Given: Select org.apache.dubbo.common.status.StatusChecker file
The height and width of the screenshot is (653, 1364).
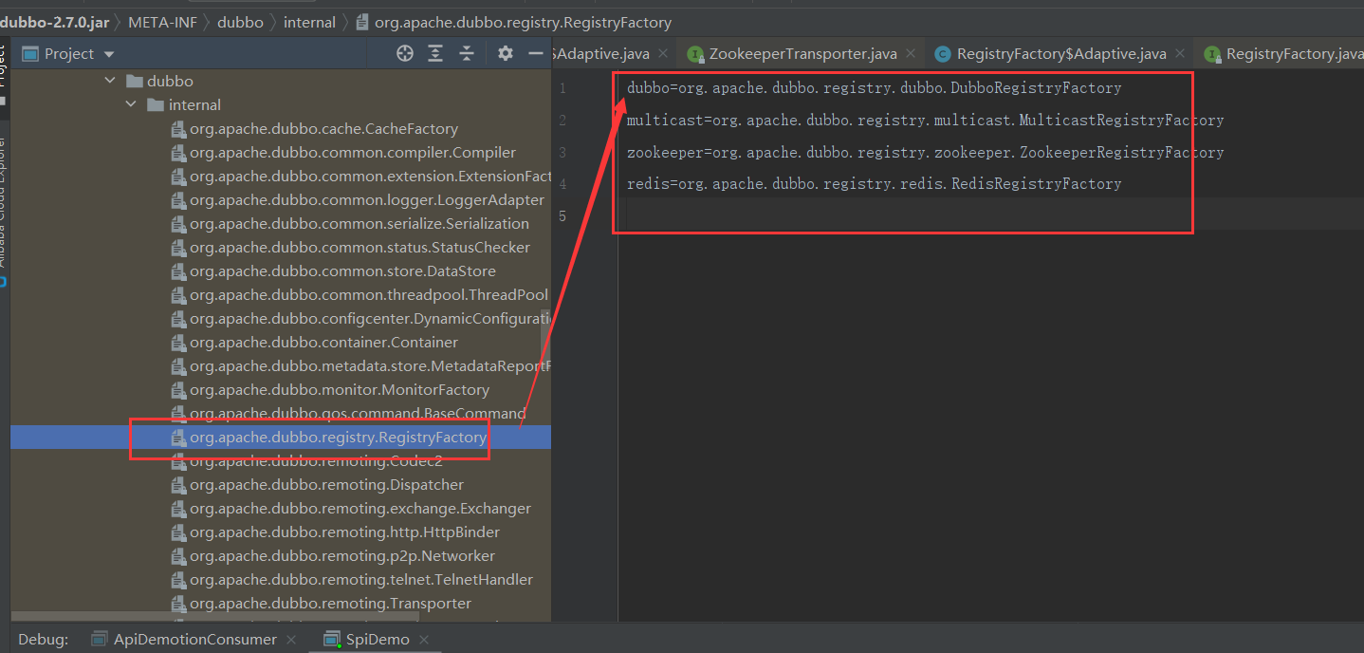Looking at the screenshot, I should tap(359, 248).
